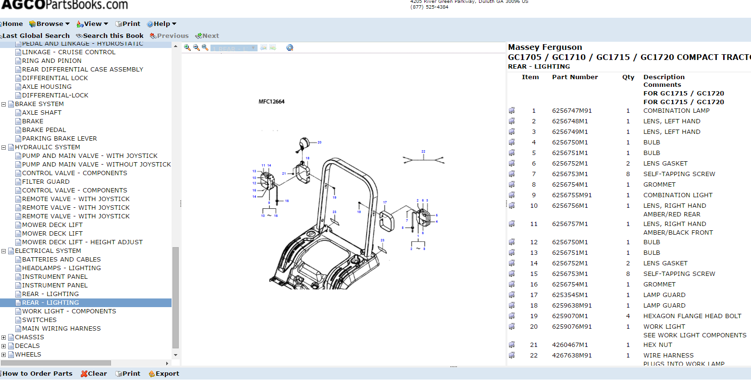Click cart icon for item 17 Lamp Guard
The width and height of the screenshot is (751, 381).
tap(512, 295)
